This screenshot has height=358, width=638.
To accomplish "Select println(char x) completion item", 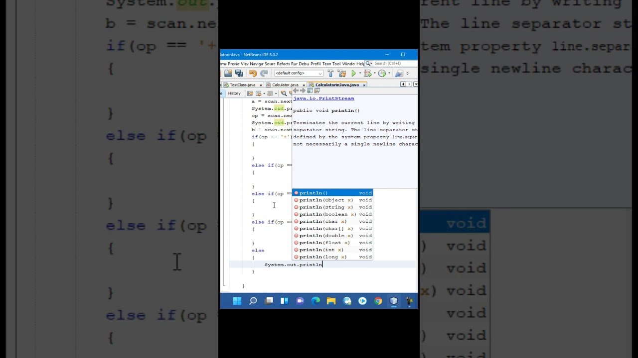I will point(332,221).
